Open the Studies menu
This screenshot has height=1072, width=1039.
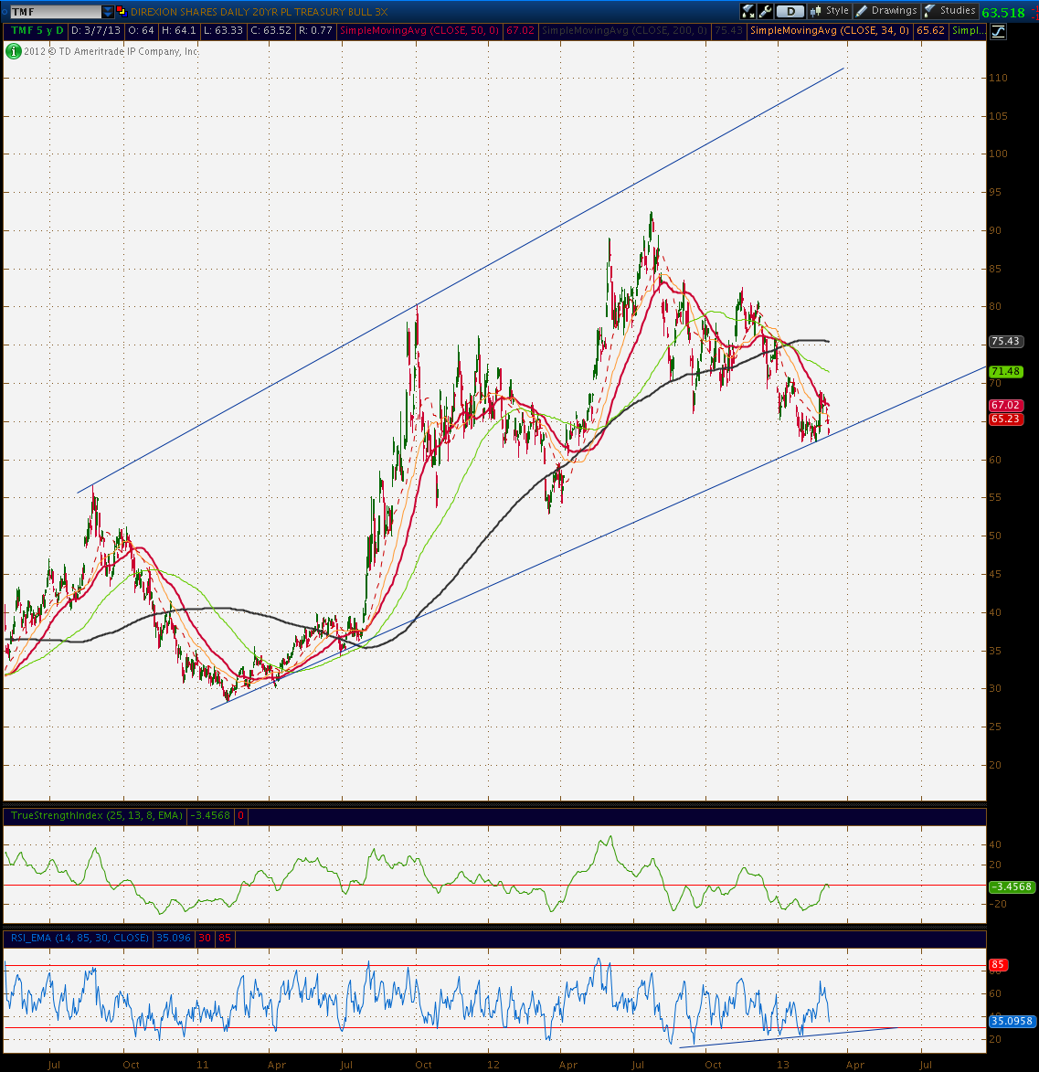950,11
